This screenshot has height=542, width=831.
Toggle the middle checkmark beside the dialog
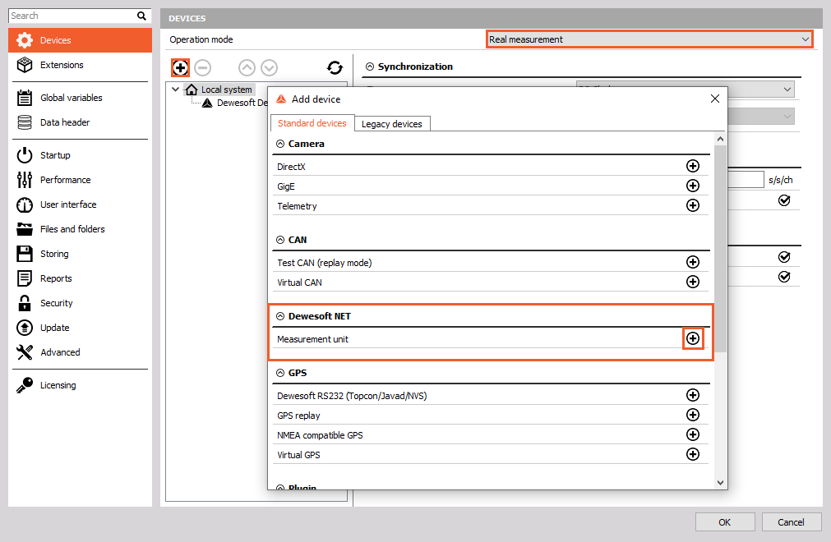(784, 257)
